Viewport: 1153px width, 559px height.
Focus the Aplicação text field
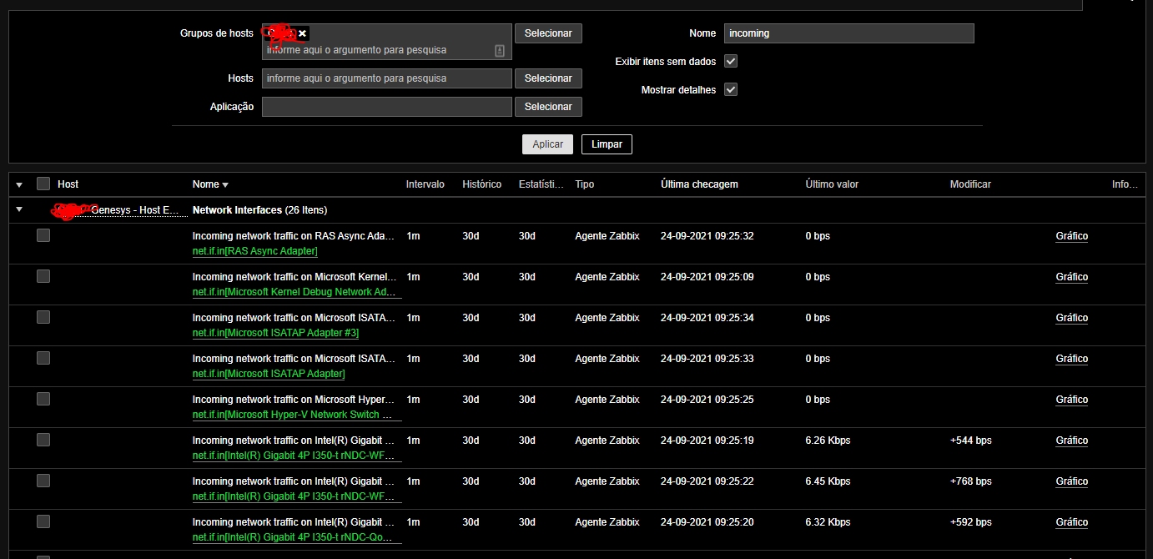387,107
